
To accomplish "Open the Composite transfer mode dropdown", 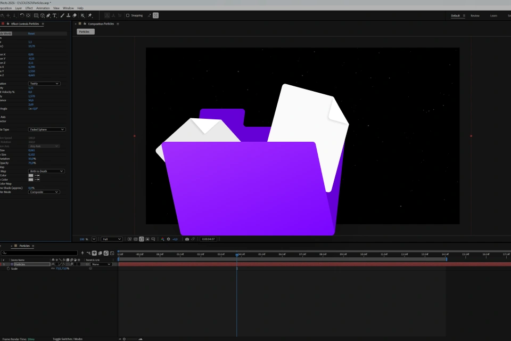I will click(x=44, y=192).
